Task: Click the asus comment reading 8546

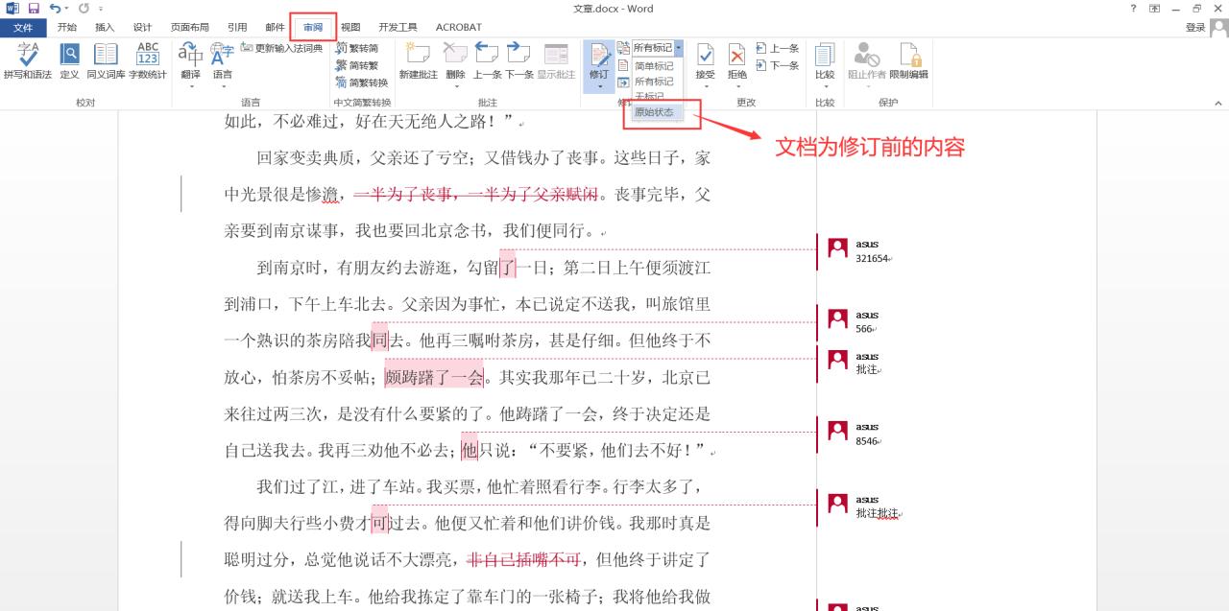Action: click(867, 441)
